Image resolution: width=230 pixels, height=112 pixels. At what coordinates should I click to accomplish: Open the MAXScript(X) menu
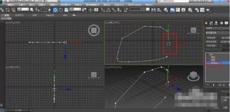coord(134,5)
